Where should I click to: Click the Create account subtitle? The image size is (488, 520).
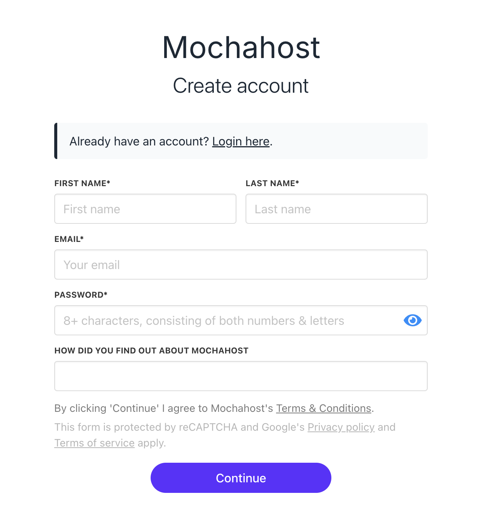(x=241, y=86)
